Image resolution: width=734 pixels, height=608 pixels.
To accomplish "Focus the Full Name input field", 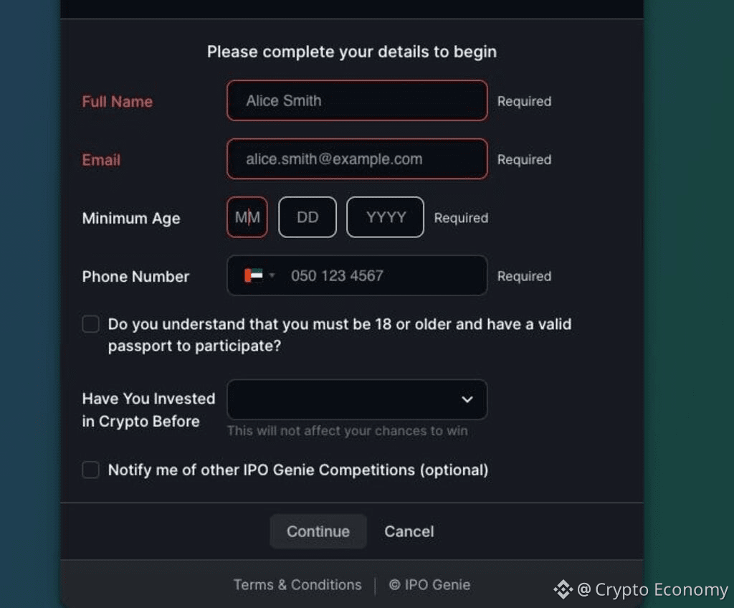I will pyautogui.click(x=357, y=100).
